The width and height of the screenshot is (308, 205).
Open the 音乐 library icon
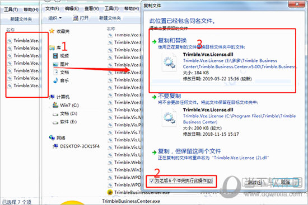[x=55, y=80]
